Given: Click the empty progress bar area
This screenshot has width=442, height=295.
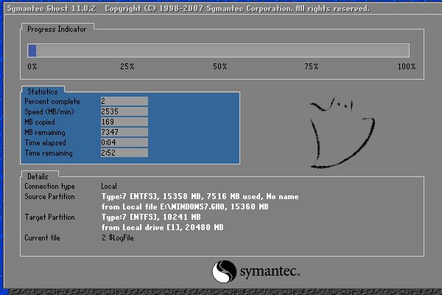Looking at the screenshot, I should pos(222,51).
